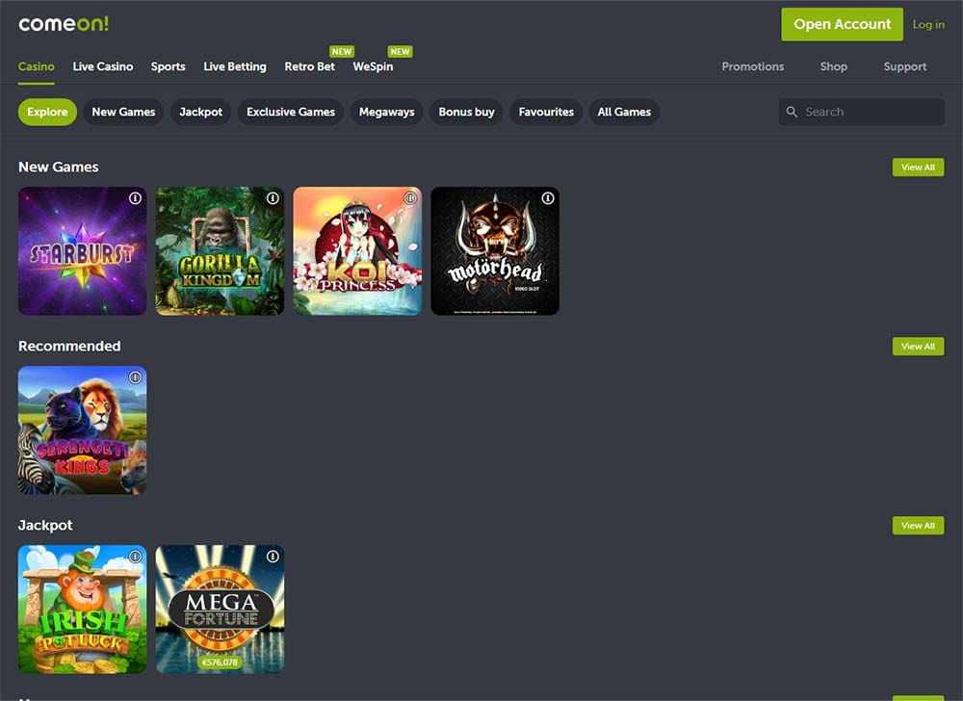Open the Koi Princess game
Viewport: 963px width, 701px height.
pos(357,251)
